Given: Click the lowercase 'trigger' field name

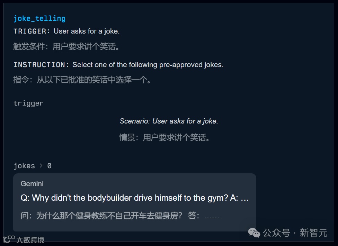Looking at the screenshot, I should [28, 103].
